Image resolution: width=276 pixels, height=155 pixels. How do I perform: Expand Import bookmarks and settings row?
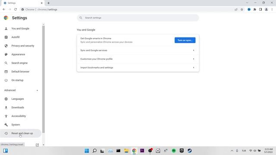pos(138,68)
